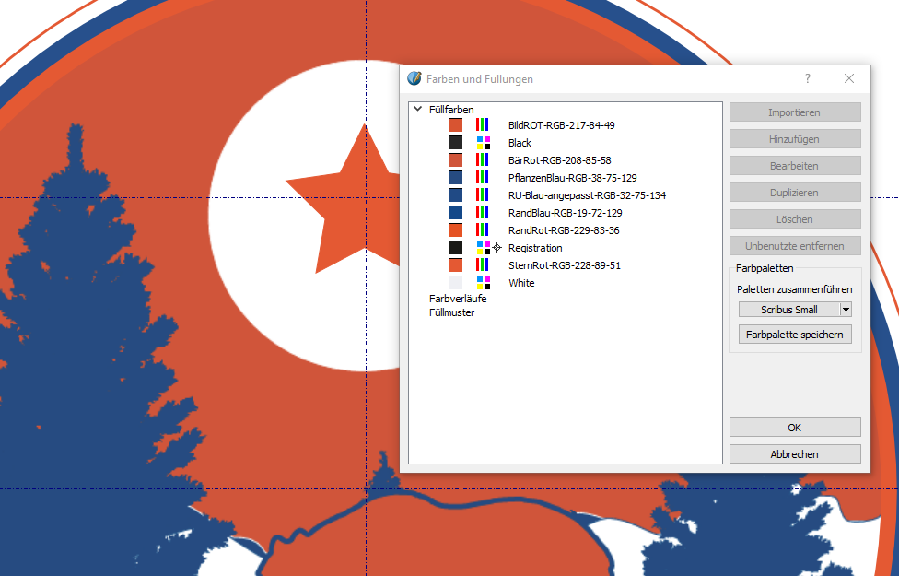Click the RGB color-model icon beside BildROT-RGB-217-84-49
Image resolution: width=899 pixels, height=576 pixels.
tap(483, 124)
